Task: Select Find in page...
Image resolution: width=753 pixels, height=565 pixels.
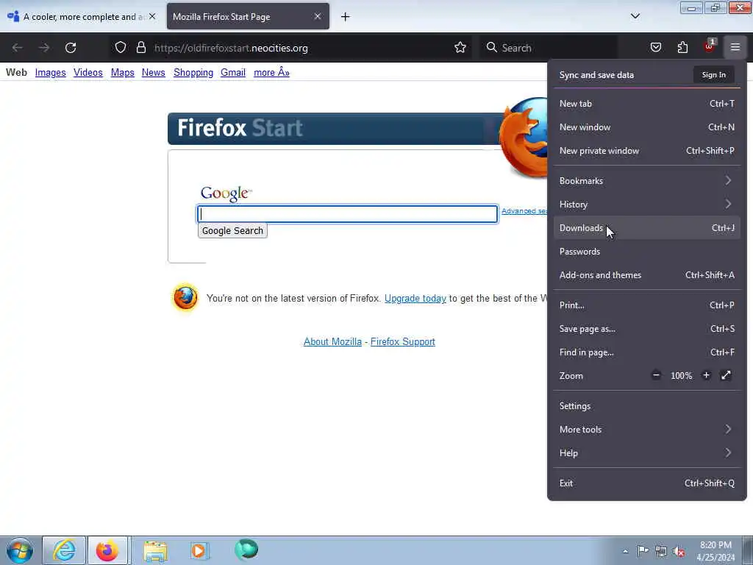Action: [x=647, y=352]
